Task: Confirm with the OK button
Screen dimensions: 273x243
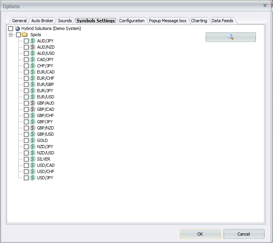Action: pos(200,234)
